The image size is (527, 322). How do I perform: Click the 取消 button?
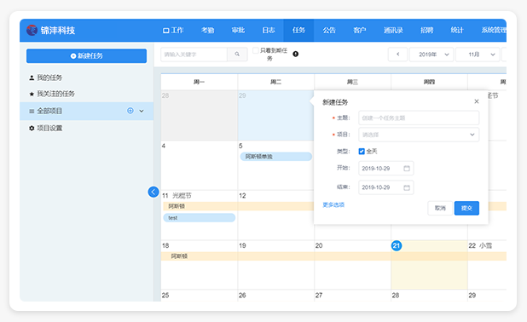click(440, 208)
